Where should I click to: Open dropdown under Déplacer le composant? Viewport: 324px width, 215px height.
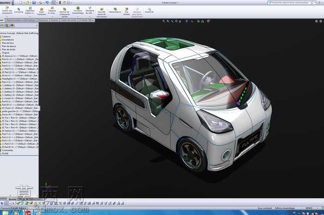coord(52,17)
